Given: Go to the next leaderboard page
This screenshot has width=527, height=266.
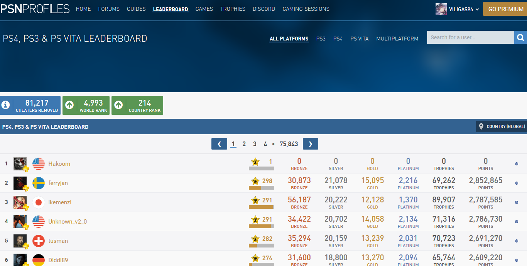Looking at the screenshot, I should coord(311,144).
